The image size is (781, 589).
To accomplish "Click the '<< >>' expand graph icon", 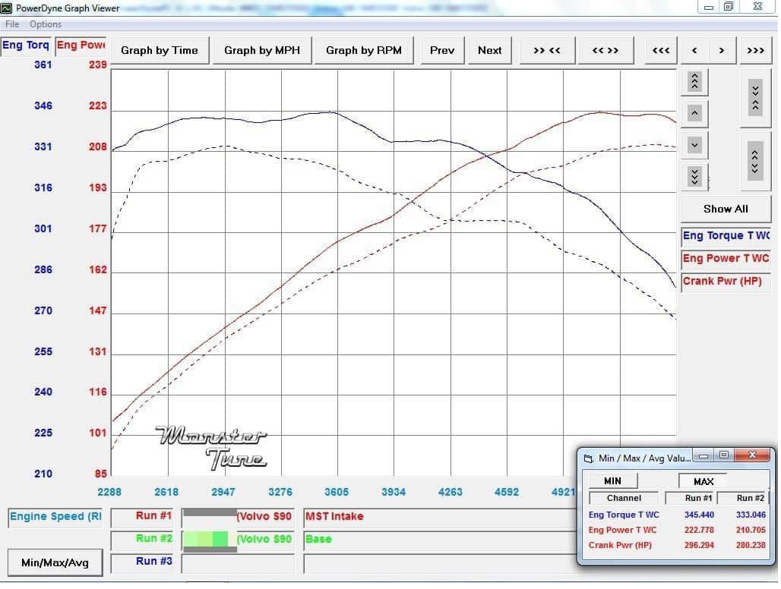I will pyautogui.click(x=606, y=50).
